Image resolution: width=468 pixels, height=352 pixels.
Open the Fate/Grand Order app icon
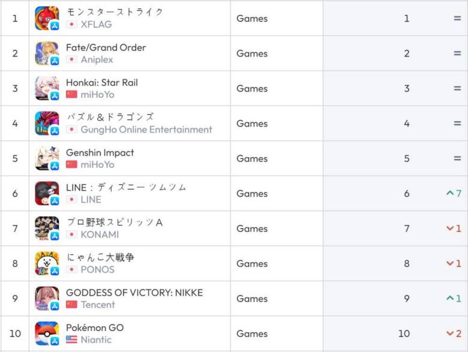pos(47,53)
